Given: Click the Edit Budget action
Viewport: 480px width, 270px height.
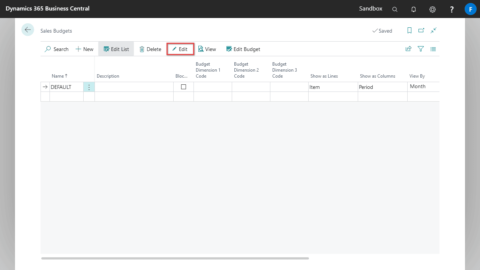Looking at the screenshot, I should coord(243,49).
